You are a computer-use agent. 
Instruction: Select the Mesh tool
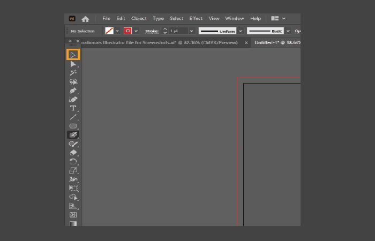[x=73, y=215]
